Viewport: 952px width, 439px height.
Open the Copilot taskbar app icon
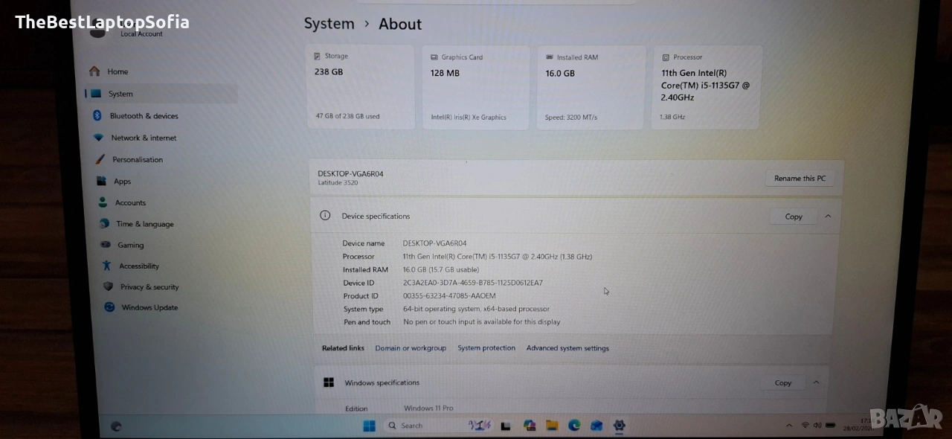click(x=530, y=426)
